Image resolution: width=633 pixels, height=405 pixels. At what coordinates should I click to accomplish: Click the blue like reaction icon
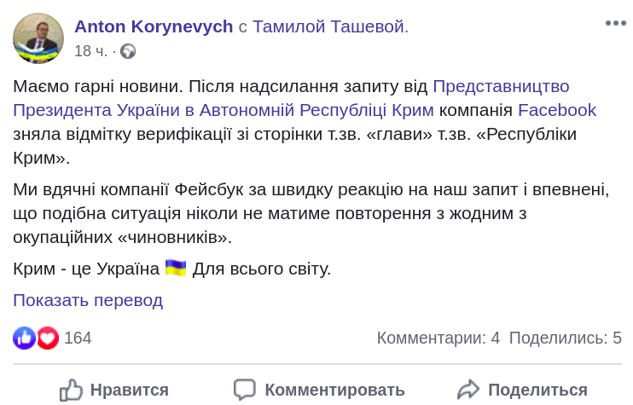24,338
